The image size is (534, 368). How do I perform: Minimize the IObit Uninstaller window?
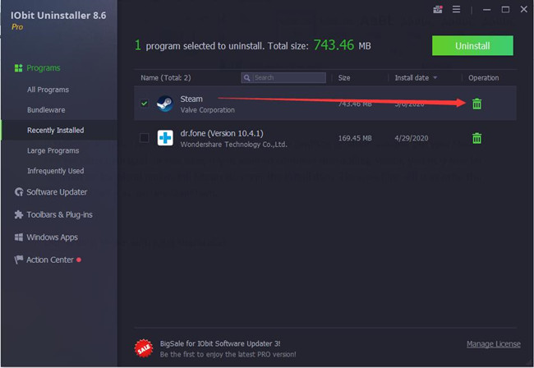click(486, 10)
